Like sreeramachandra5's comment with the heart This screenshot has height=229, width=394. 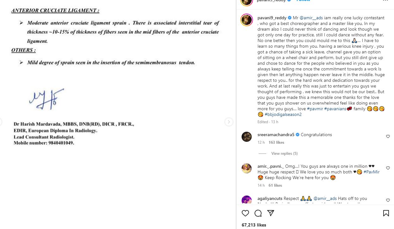pyautogui.click(x=388, y=136)
